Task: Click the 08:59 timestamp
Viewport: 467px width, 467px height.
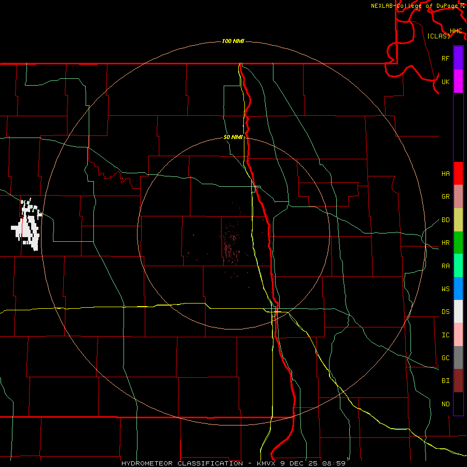Action: pos(334,463)
